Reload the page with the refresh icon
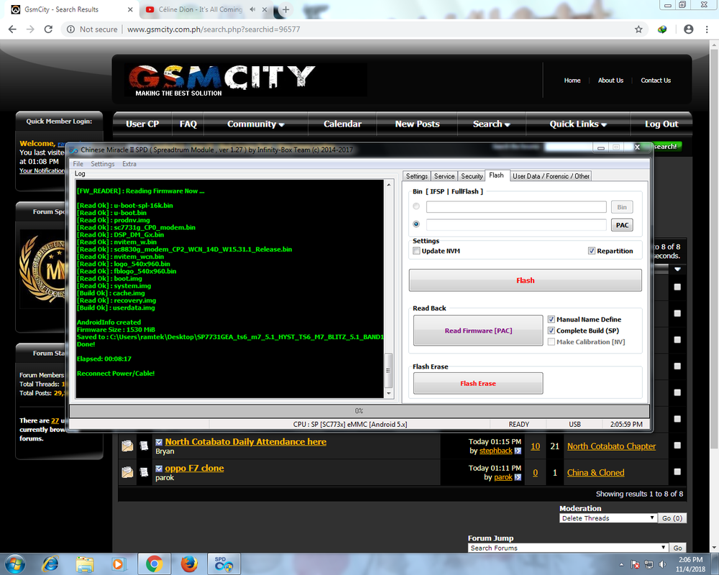The image size is (719, 575). [x=48, y=29]
